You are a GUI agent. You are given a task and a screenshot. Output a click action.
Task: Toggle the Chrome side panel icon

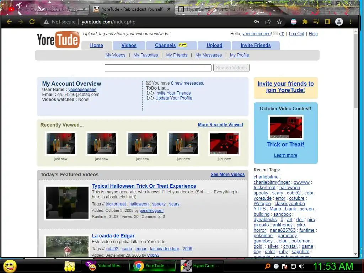(x=327, y=22)
